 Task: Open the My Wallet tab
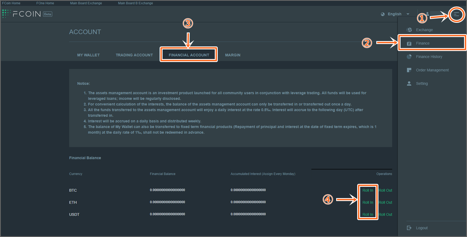coord(88,55)
